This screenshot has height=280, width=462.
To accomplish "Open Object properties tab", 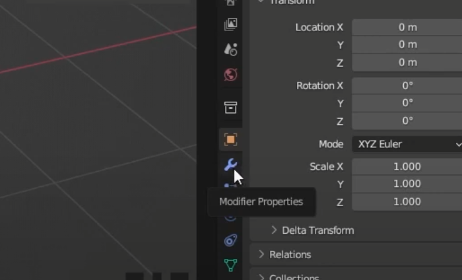I will click(231, 139).
